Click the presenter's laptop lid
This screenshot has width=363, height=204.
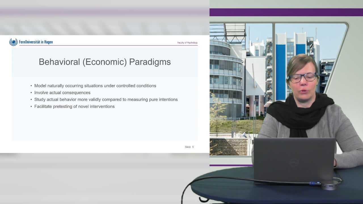click(294, 159)
